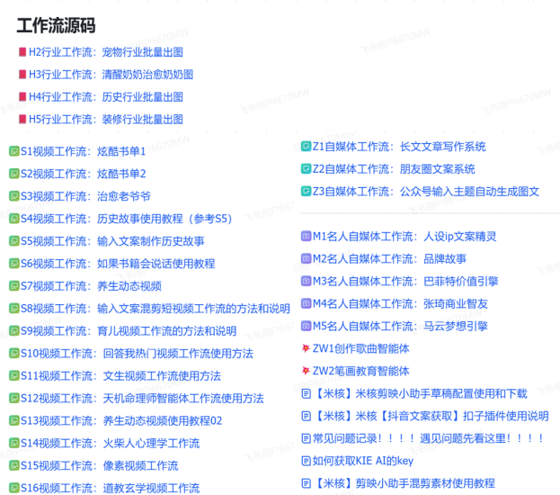
Task: Open H5行业工作流：装修行业批量出图 link
Action: pyautogui.click(x=106, y=119)
